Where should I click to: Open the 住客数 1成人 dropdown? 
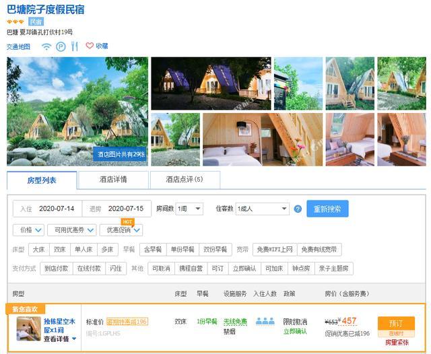click(x=262, y=209)
